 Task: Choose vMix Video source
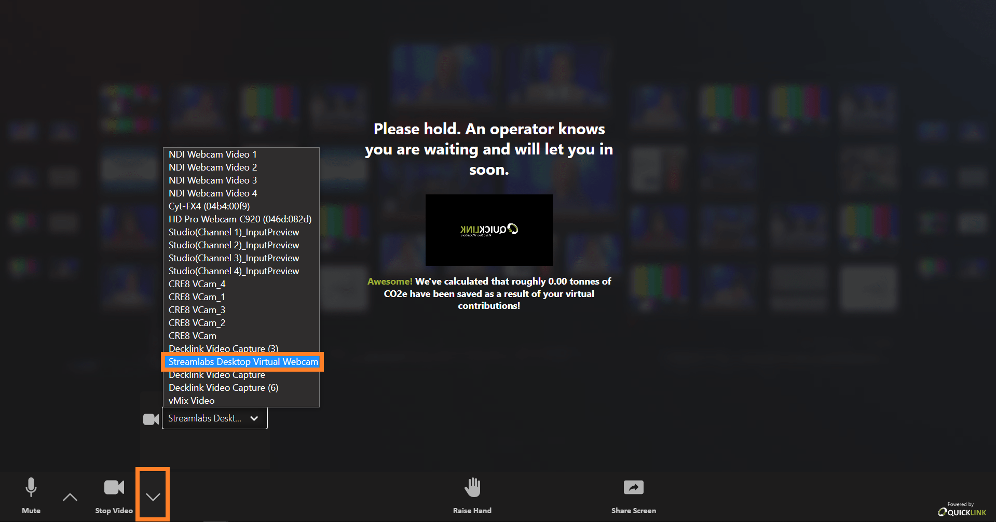click(x=241, y=401)
